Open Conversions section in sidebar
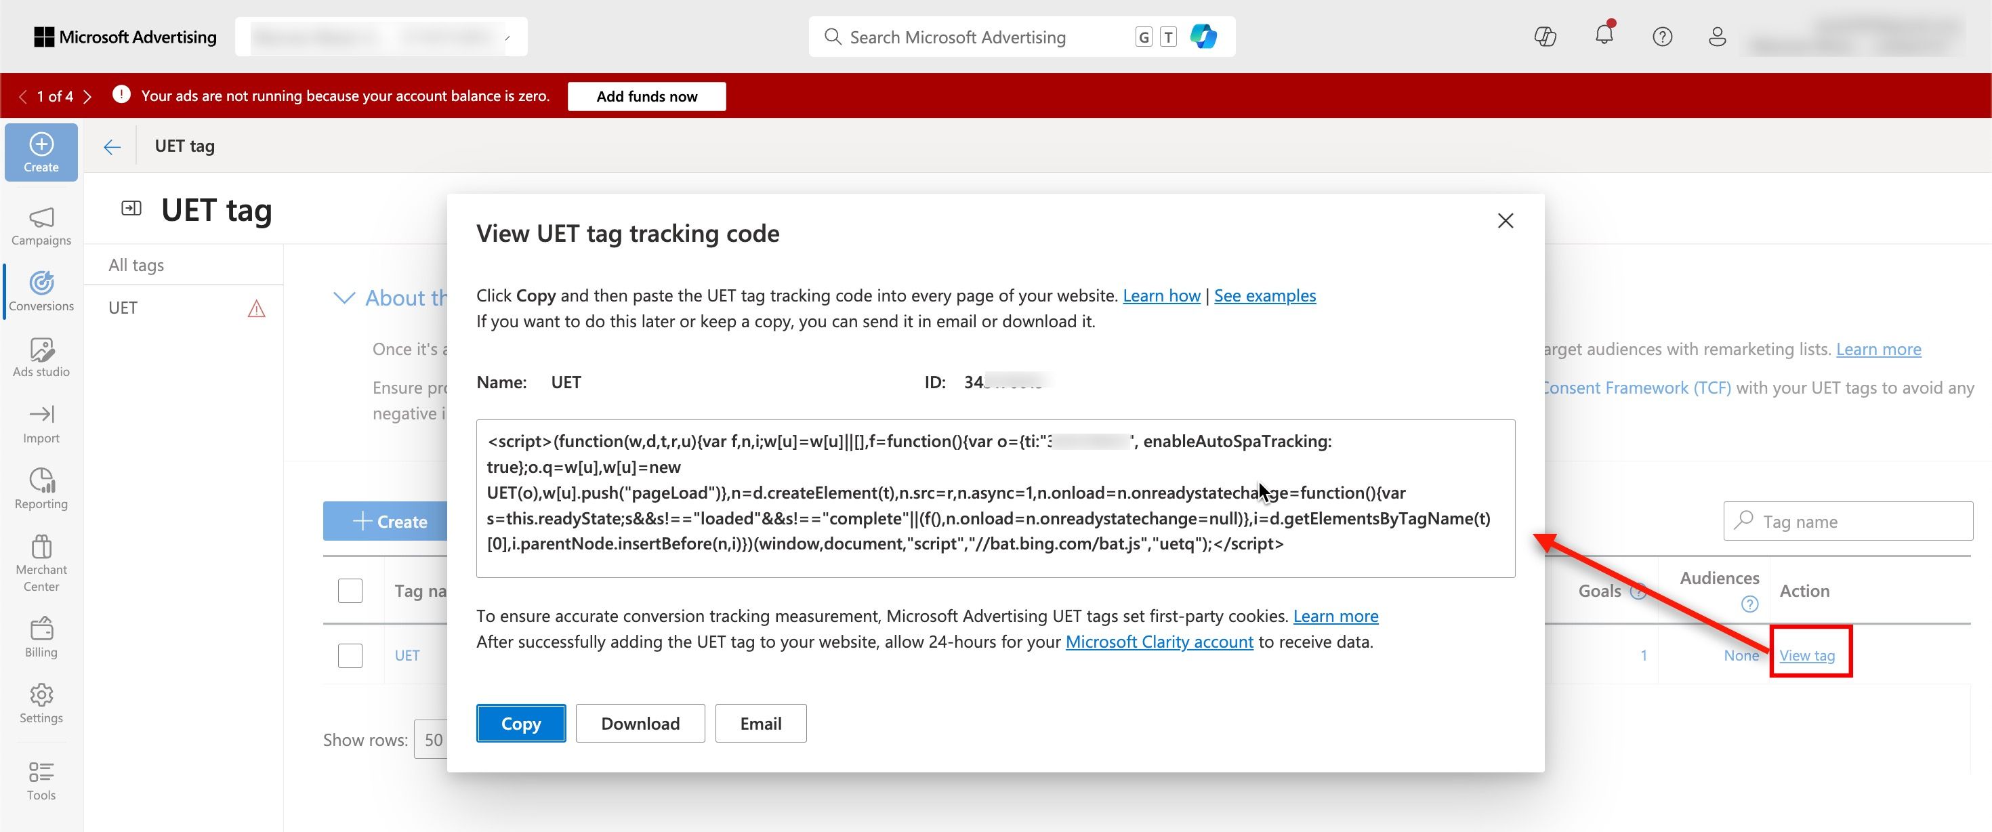 pyautogui.click(x=41, y=291)
